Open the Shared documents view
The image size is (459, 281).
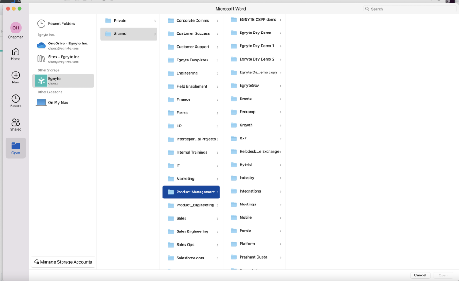coord(16,125)
